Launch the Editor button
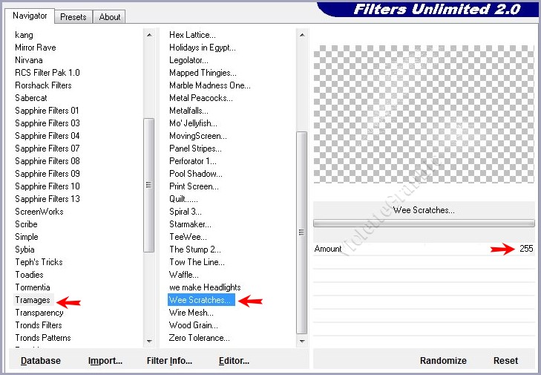The height and width of the screenshot is (375, 541). tap(234, 361)
